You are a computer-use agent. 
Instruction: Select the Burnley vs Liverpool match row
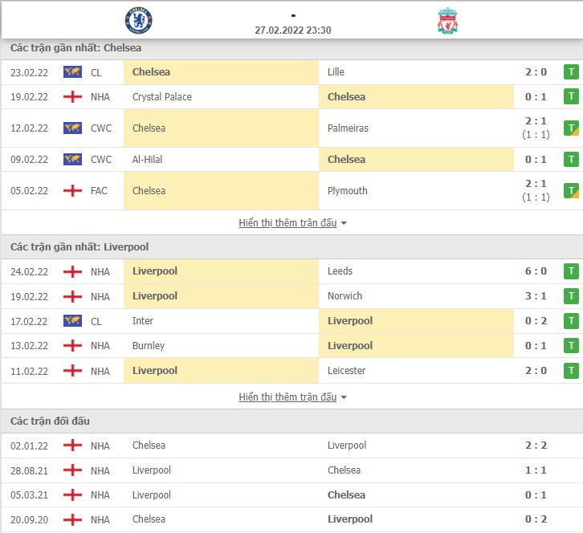291,346
